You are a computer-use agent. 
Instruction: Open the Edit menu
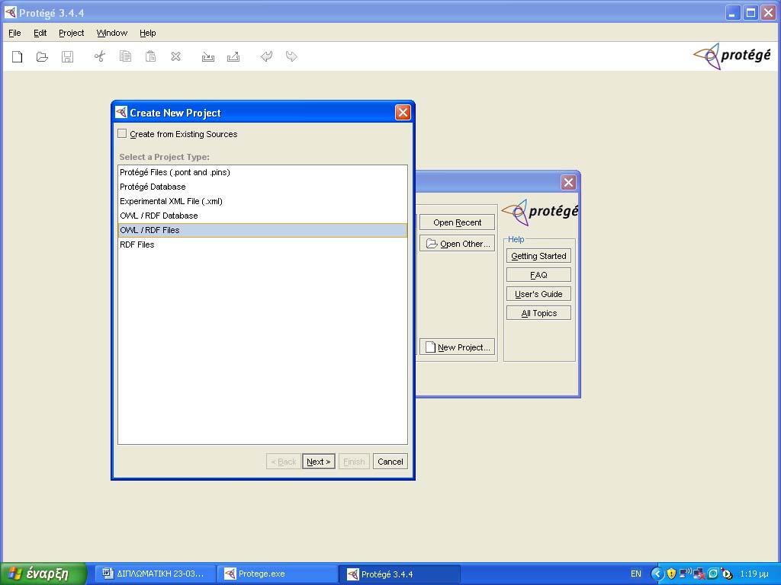[40, 33]
